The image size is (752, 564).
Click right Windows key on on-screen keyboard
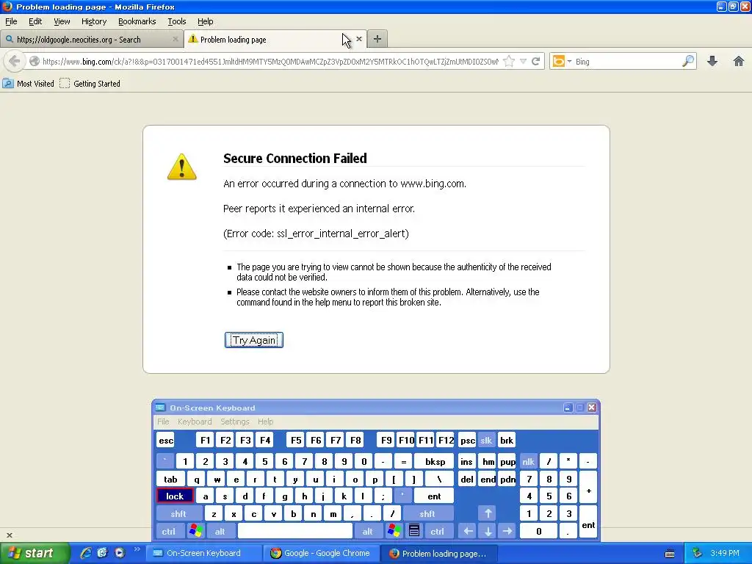click(394, 531)
